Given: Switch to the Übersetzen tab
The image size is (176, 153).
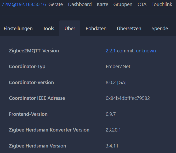Looking at the screenshot, I should [129, 29].
